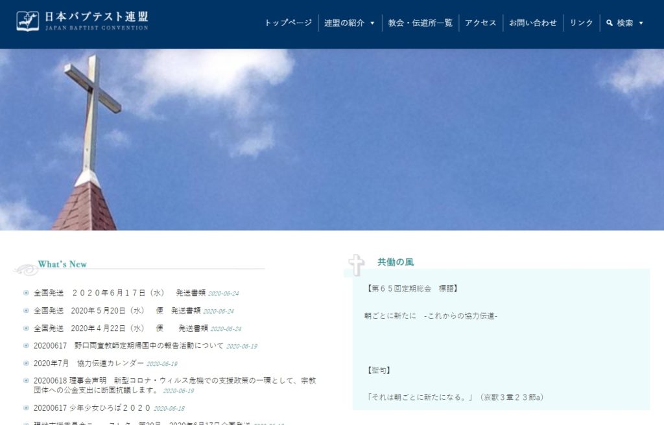Click the 日本バプテスト連盟 site title
The height and width of the screenshot is (425, 664).
coord(97,17)
